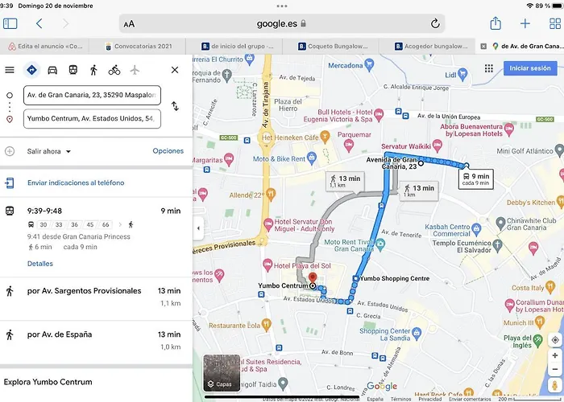Open Templo Ecuménico El Salvador marker

(x=497, y=245)
